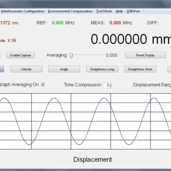Image resolution: width=171 pixels, height=171 pixels.
Task: Click the Displacement graph title
Action: (93, 160)
